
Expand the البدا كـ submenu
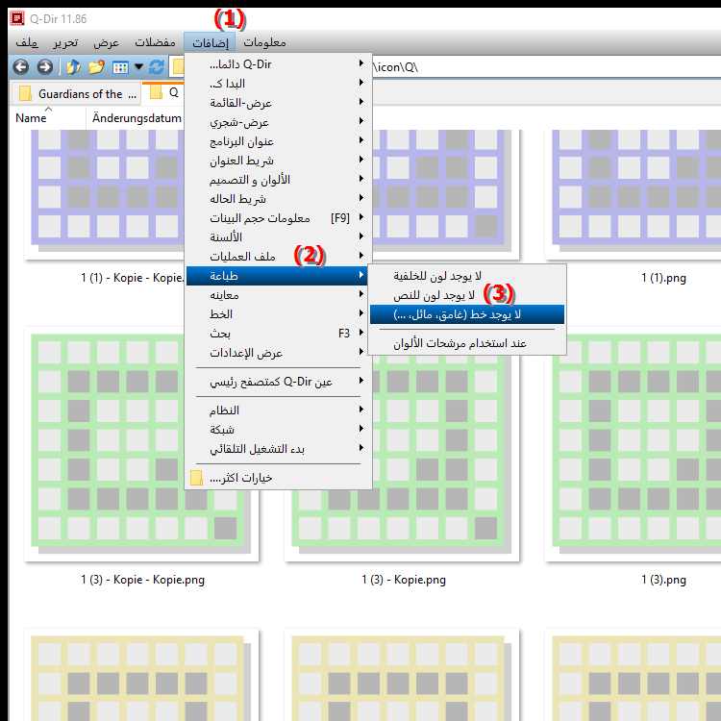[276, 84]
